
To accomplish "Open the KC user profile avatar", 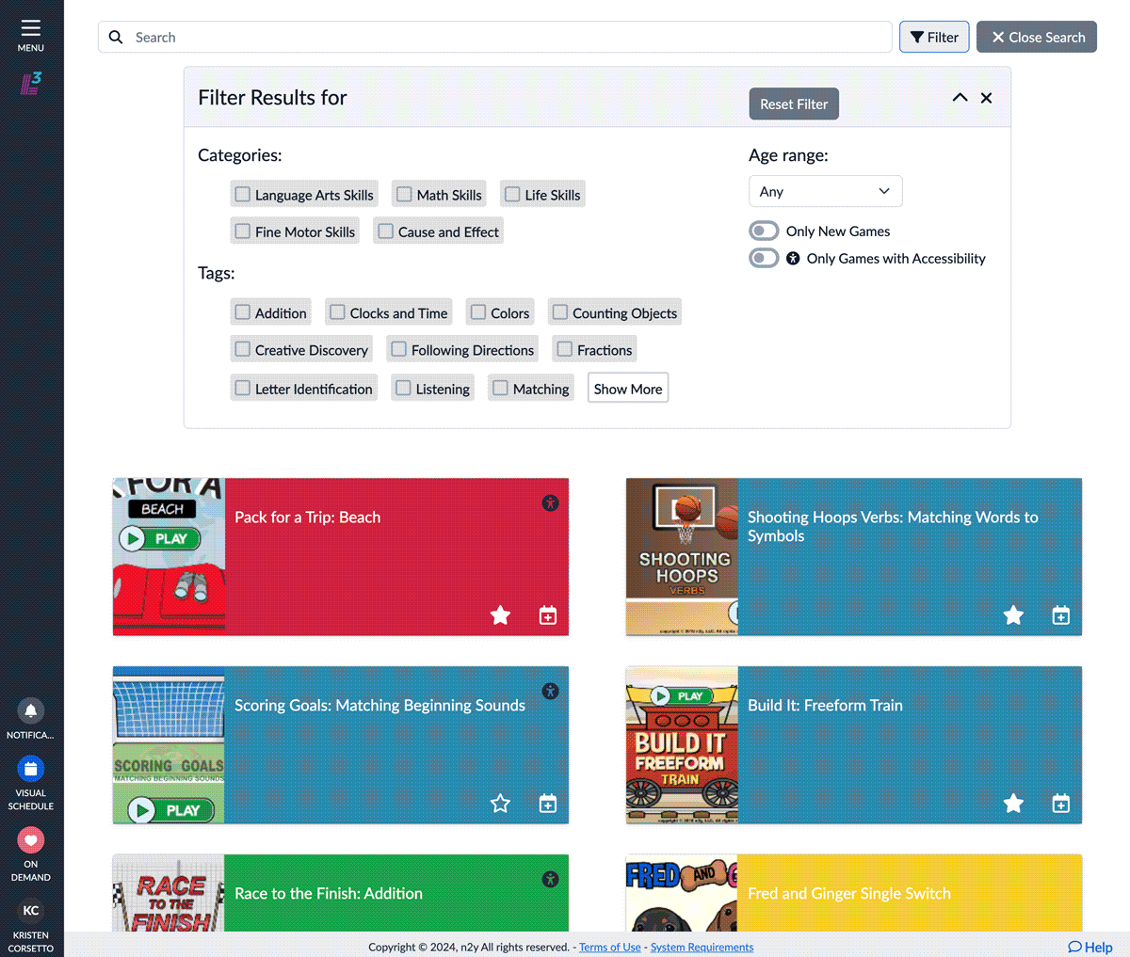I will (31, 910).
